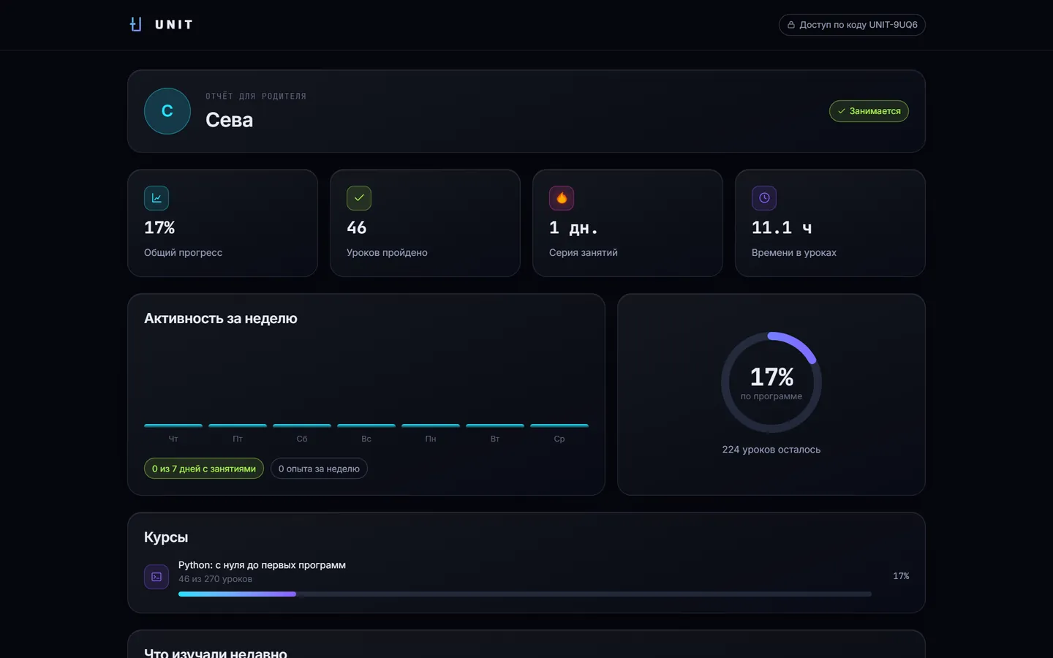Viewport: 1053px width, 658px height.
Task: Click the "0 из 7 дней с занятиями" pill
Action: tap(204, 469)
